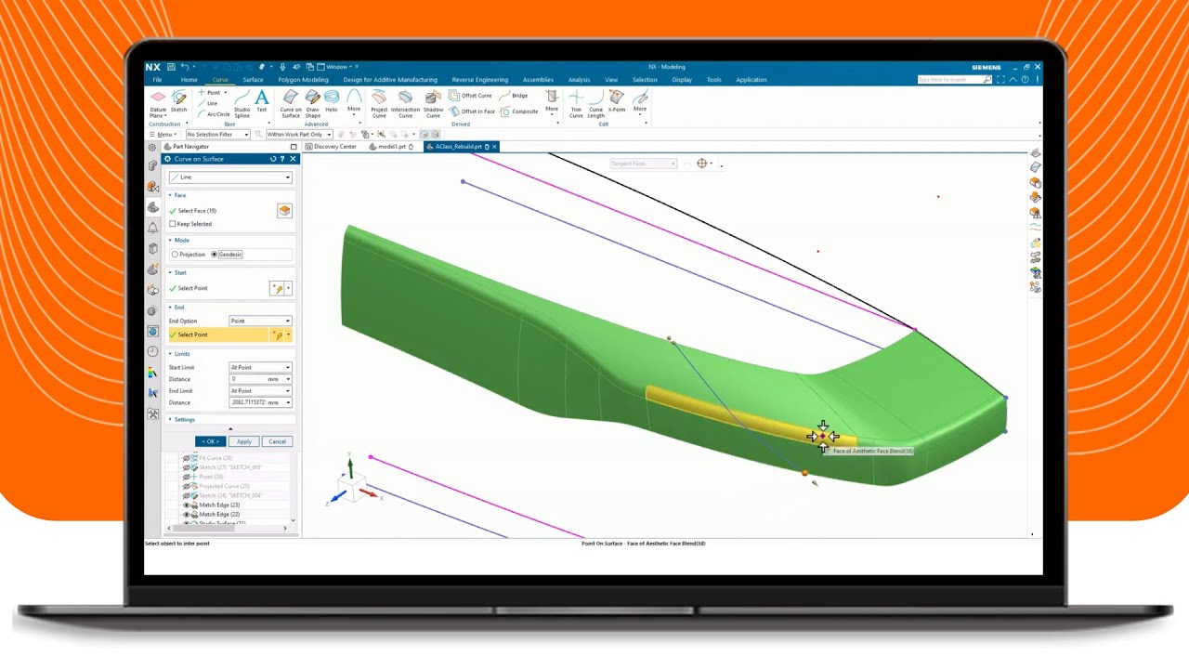Screen dimensions: 1189x669
Task: Select the Text curve tool
Action: 262,102
